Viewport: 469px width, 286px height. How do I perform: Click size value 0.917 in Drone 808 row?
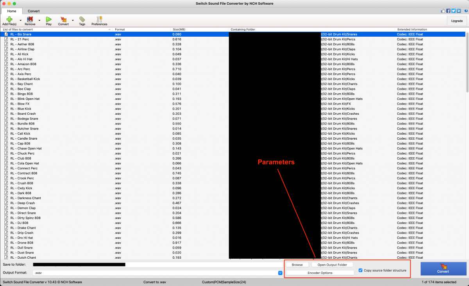[x=177, y=243]
